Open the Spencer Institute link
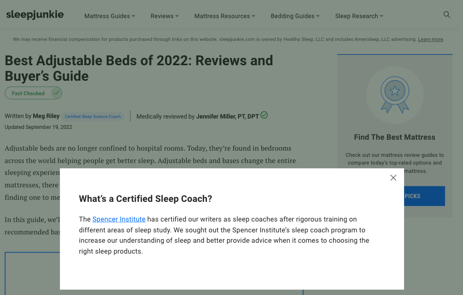 tap(119, 219)
